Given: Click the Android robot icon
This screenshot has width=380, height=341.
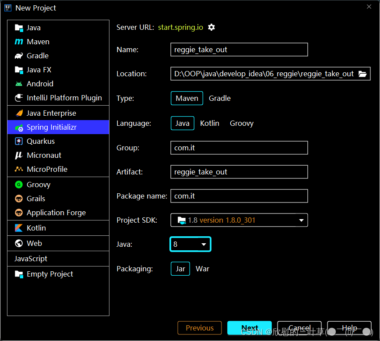Looking at the screenshot, I should [19, 84].
